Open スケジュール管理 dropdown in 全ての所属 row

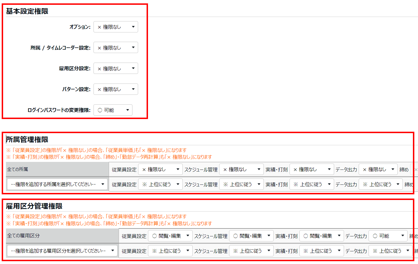[x=241, y=170]
